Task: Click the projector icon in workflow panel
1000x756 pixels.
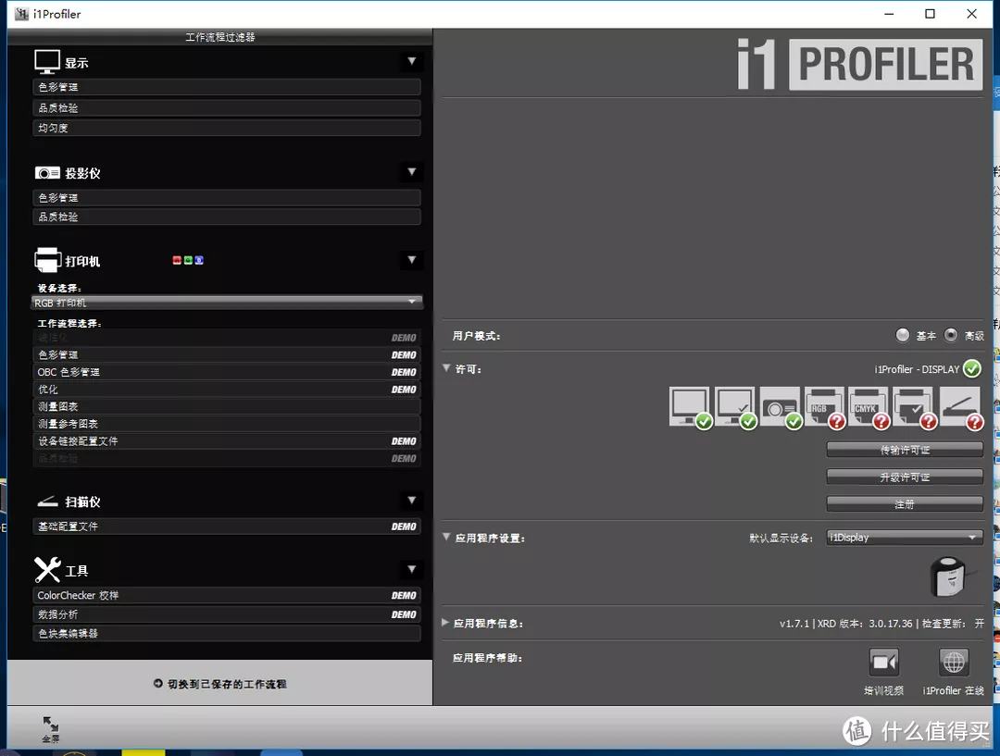Action: [x=47, y=173]
